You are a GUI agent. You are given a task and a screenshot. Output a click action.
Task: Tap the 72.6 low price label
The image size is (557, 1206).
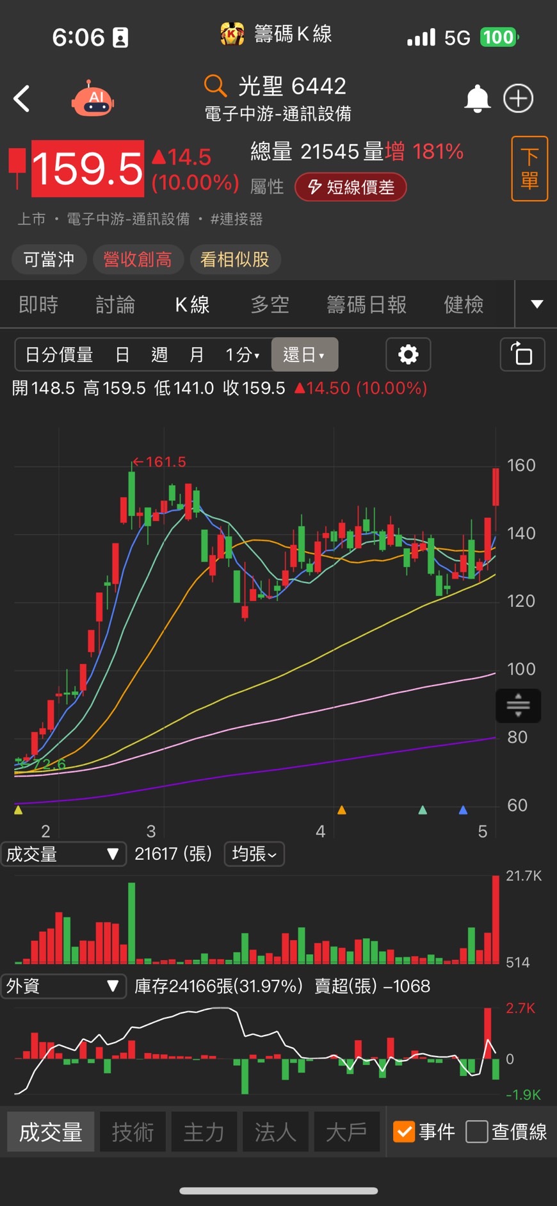tap(42, 764)
